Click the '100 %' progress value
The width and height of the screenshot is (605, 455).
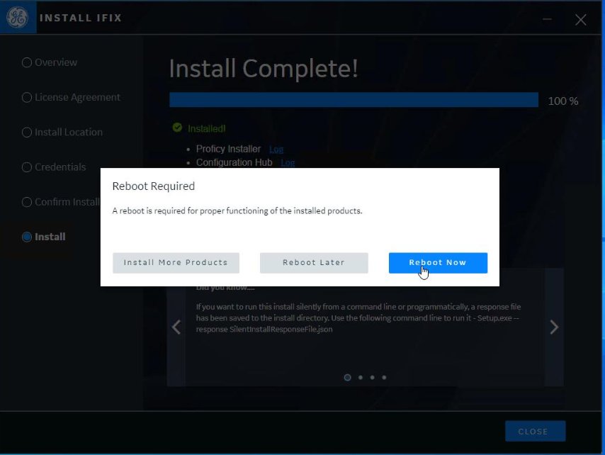[x=563, y=101]
